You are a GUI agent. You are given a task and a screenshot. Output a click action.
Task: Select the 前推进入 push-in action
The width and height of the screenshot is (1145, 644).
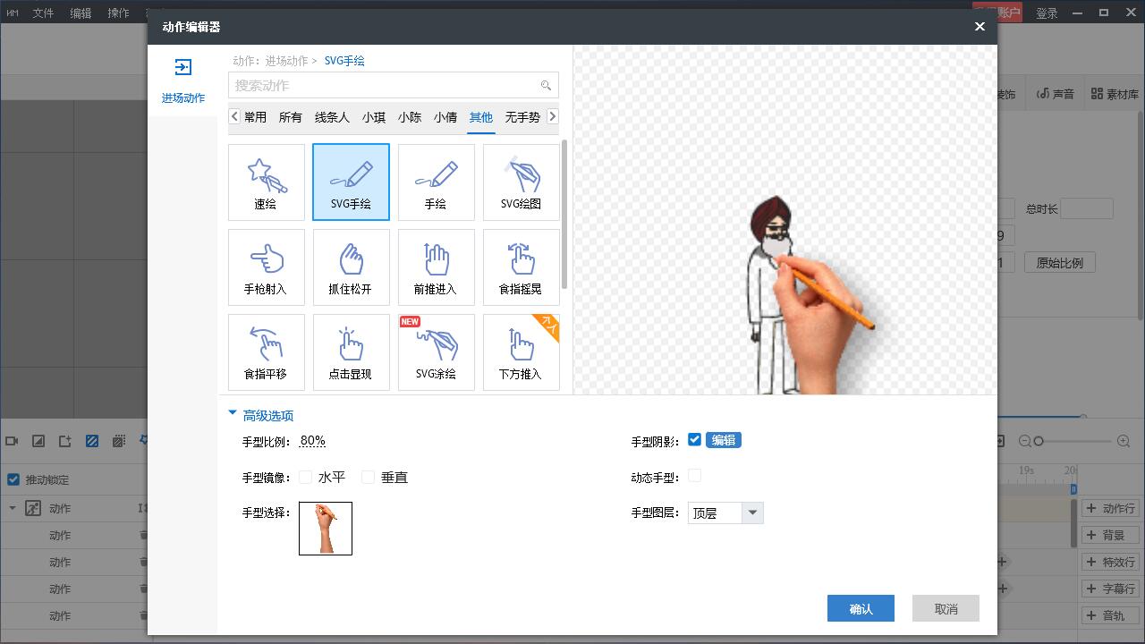pyautogui.click(x=436, y=267)
